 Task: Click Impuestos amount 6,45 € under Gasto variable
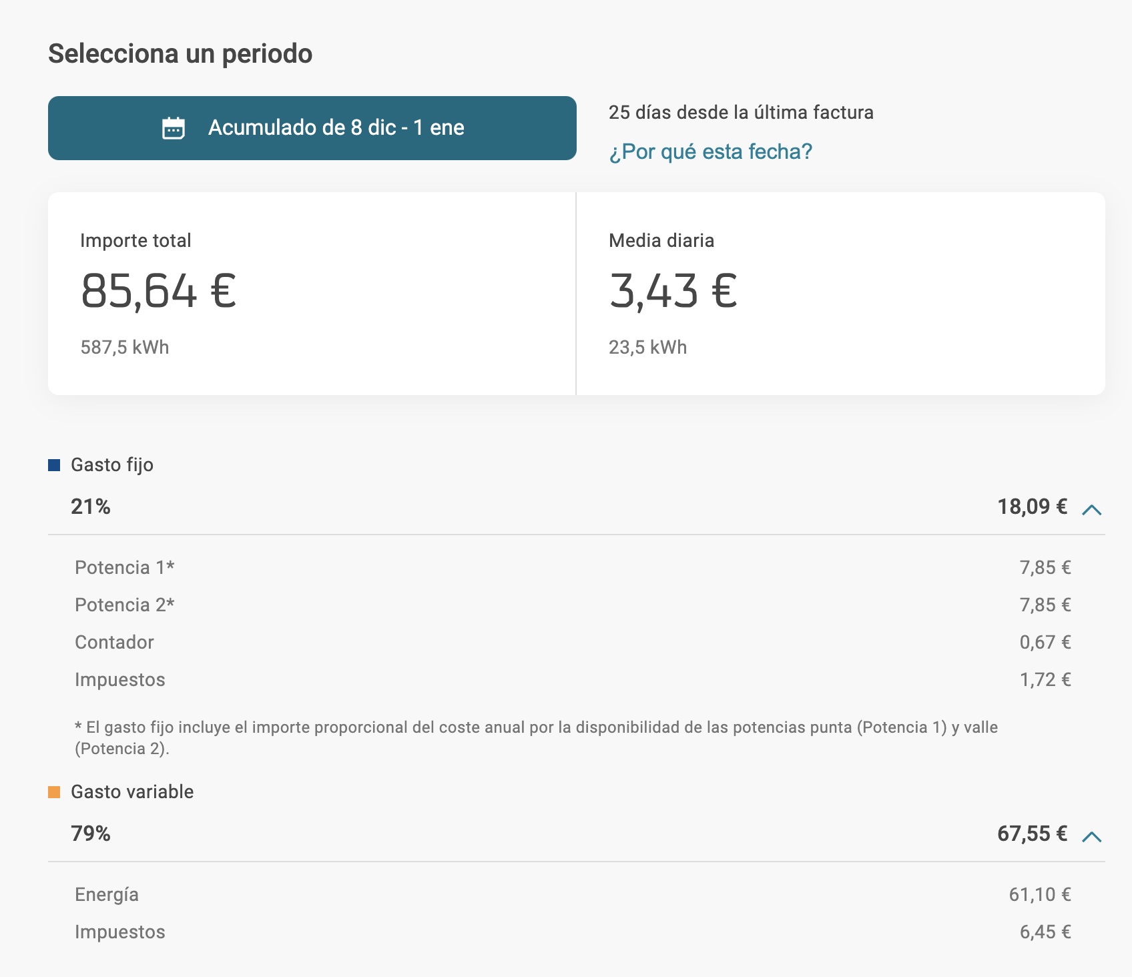coord(1045,932)
